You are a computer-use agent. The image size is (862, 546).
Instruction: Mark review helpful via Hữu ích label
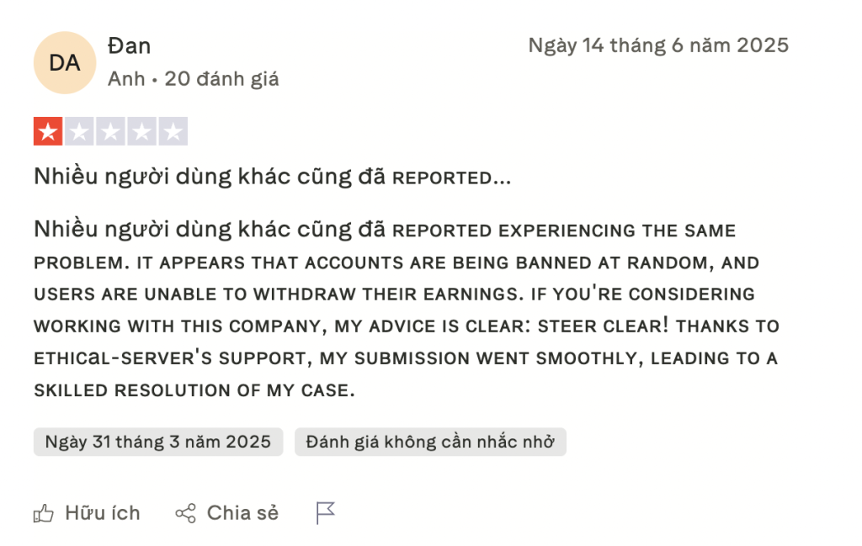point(102,513)
